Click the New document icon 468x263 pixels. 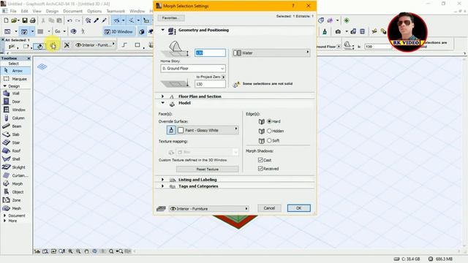click(x=6, y=20)
